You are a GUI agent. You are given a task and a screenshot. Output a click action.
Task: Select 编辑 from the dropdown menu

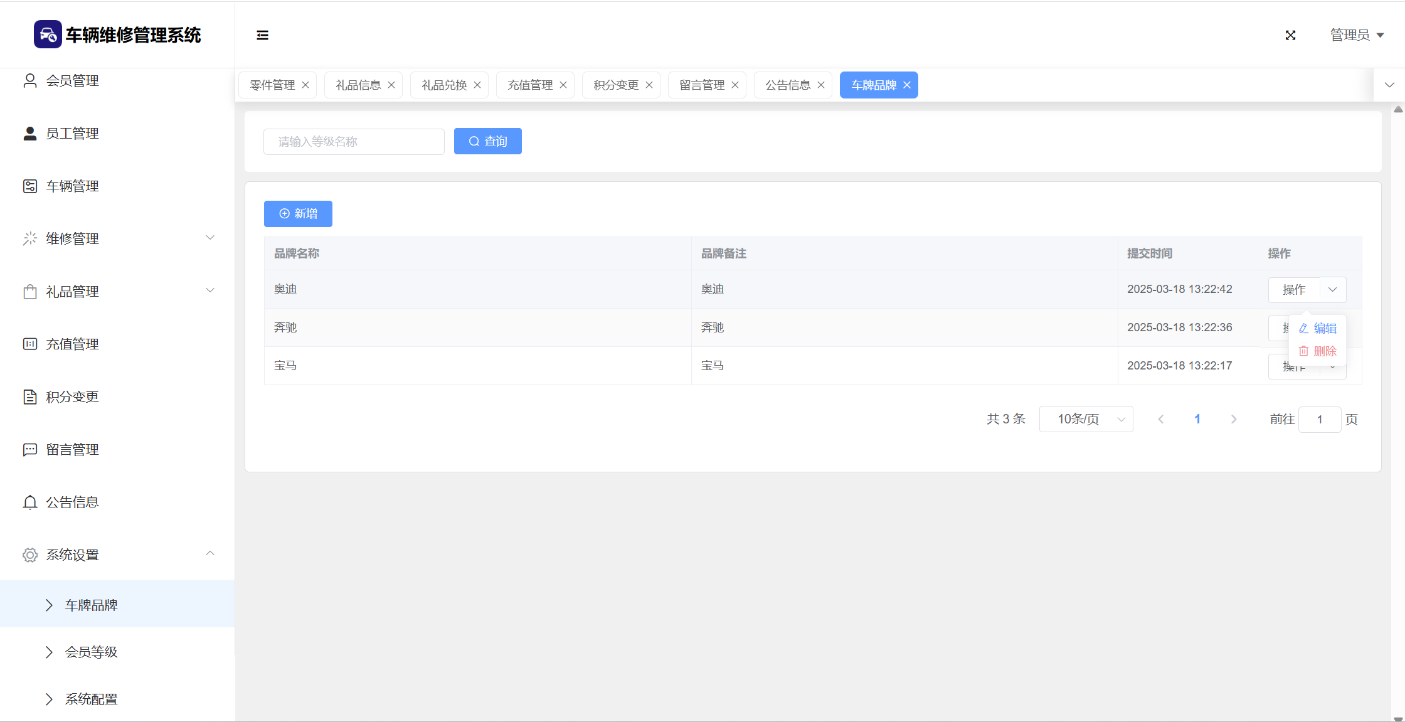click(x=1318, y=329)
